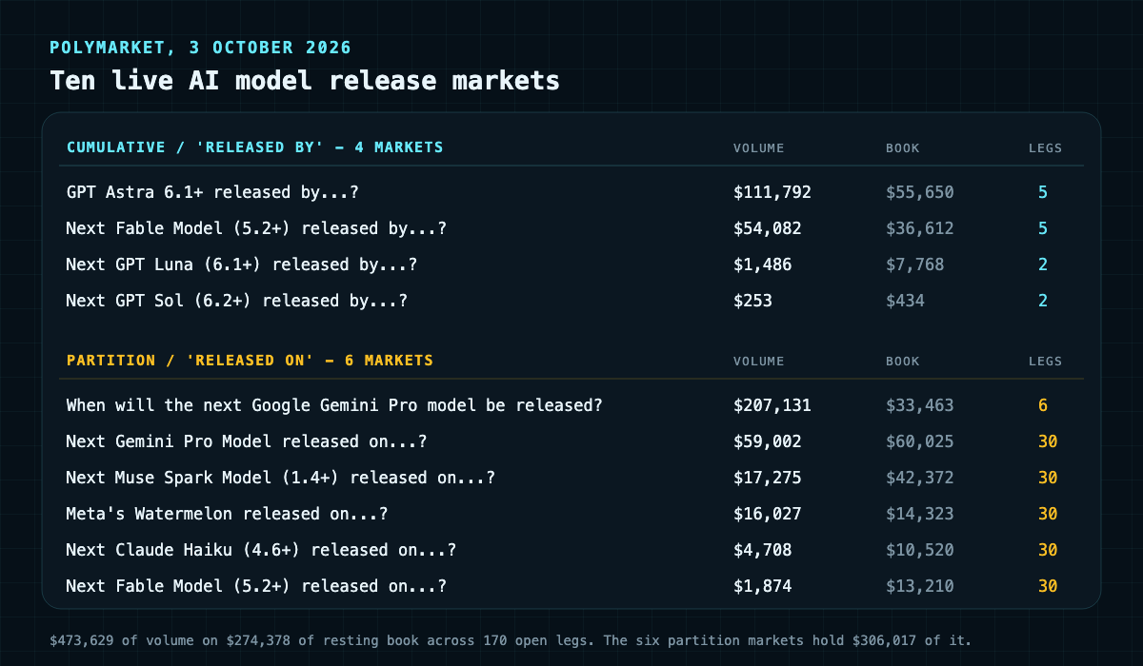The image size is (1143, 666).
Task: Select the book value $13,210
Action: [920, 586]
